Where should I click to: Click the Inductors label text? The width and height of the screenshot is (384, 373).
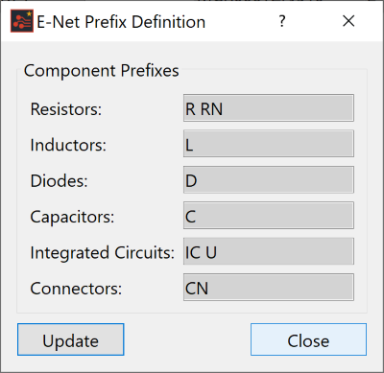[68, 145]
